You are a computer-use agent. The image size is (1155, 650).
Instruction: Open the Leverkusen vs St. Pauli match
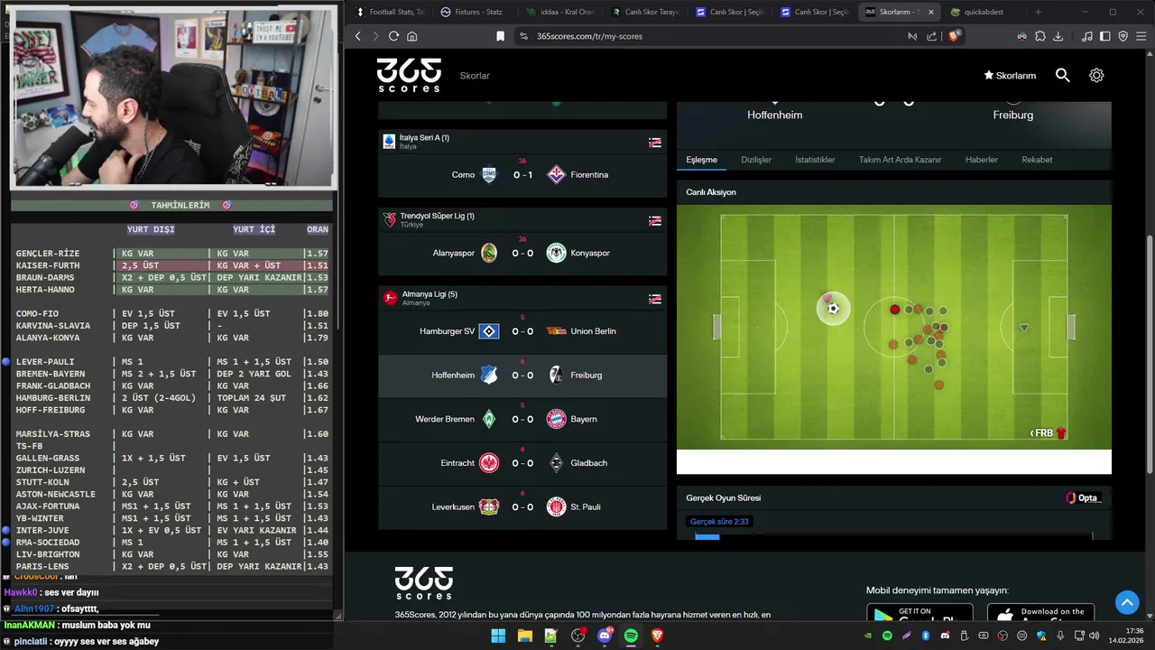point(522,507)
